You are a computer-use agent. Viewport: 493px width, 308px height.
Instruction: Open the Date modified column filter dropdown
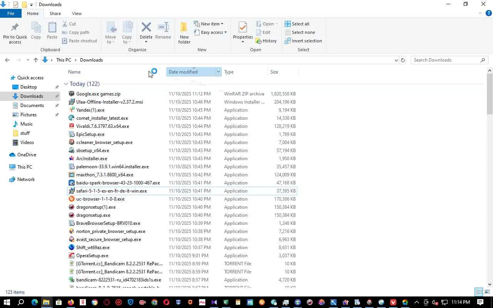[x=218, y=72]
